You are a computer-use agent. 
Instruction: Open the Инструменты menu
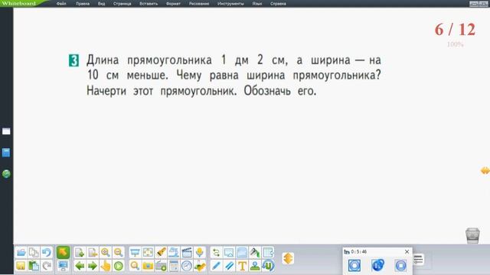[x=230, y=4]
